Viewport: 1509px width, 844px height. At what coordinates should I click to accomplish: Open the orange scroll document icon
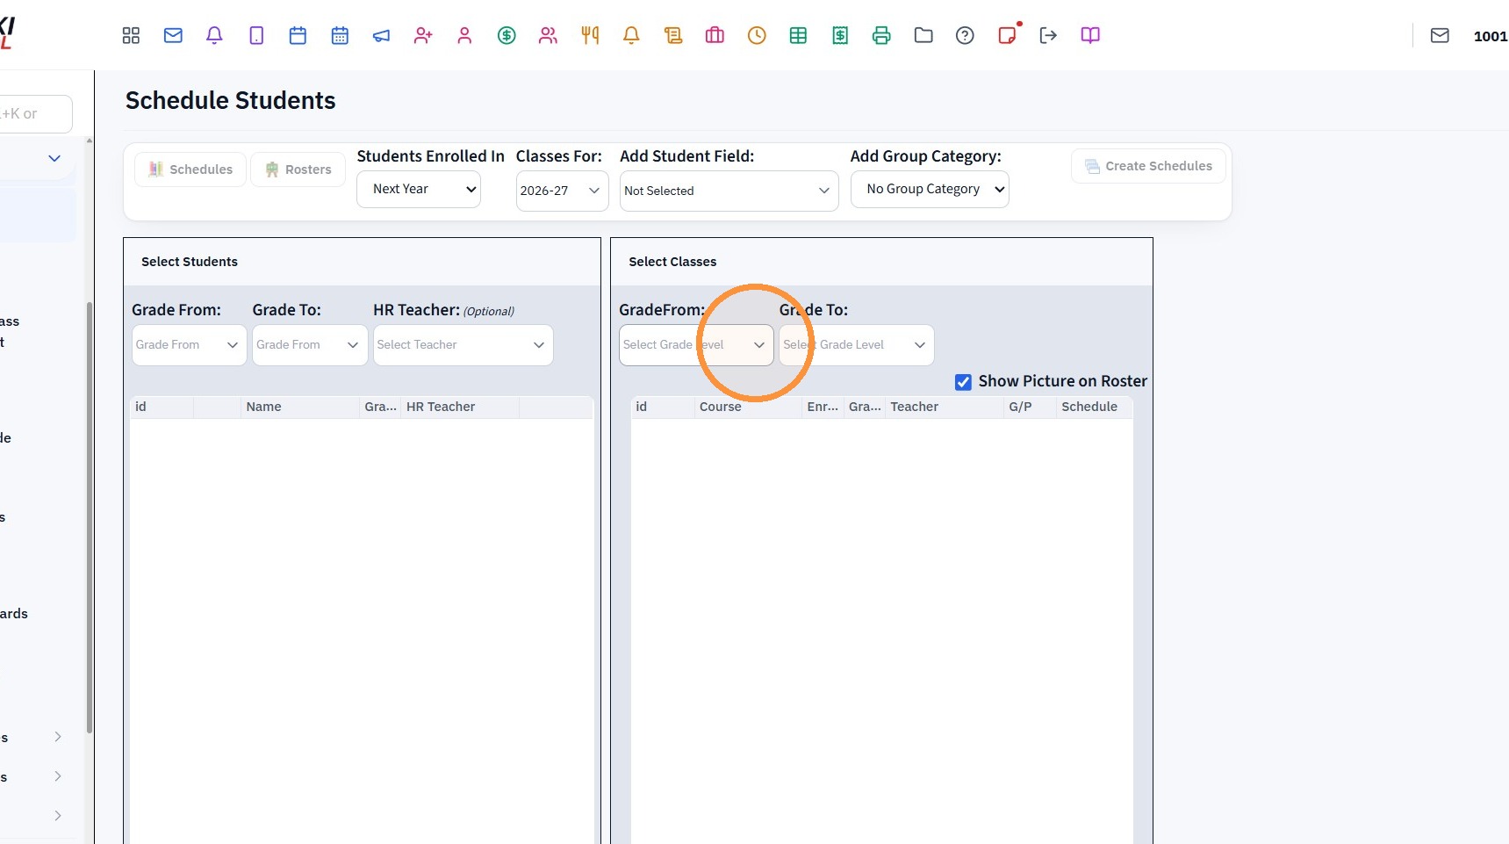tap(673, 35)
